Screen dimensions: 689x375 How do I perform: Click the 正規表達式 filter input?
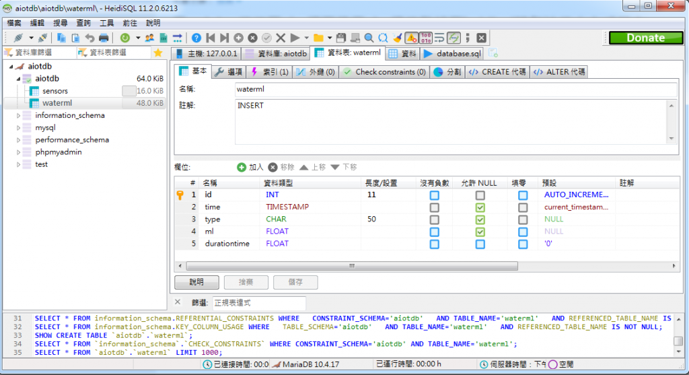259,302
